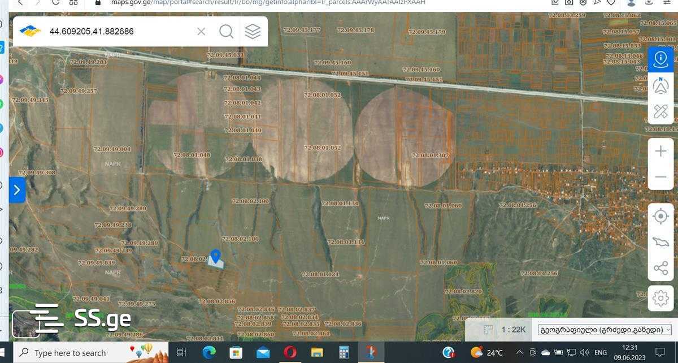
Task: Click the search magnifier icon in search box
Action: coord(226,32)
